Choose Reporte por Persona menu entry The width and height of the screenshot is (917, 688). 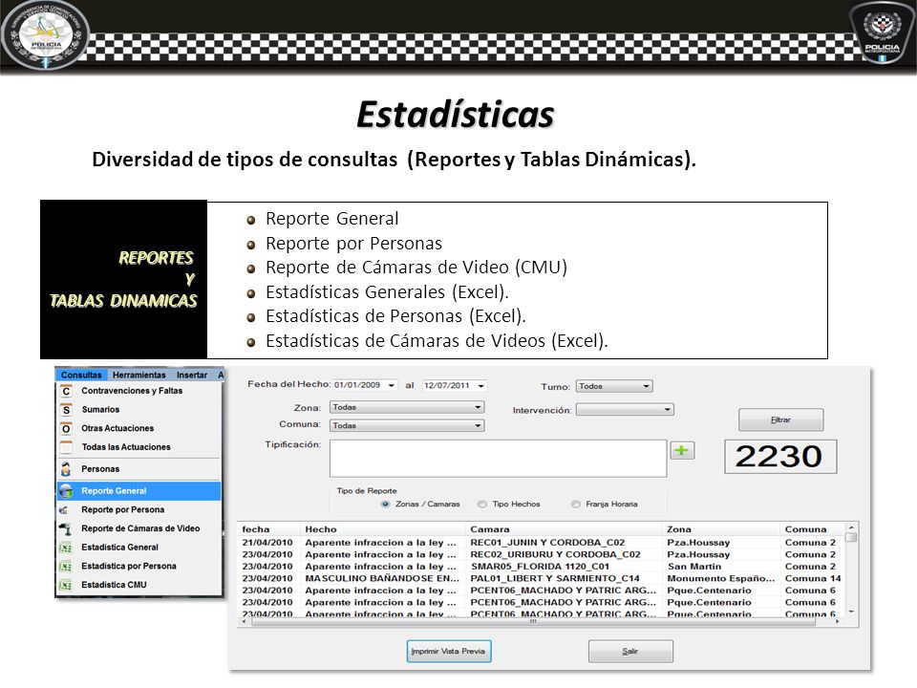(x=139, y=510)
